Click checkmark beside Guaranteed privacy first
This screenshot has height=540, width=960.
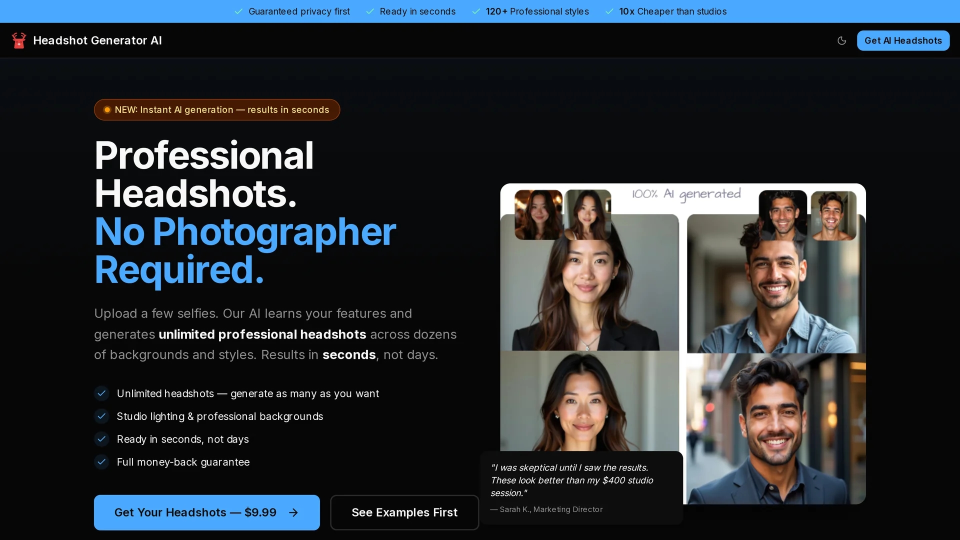point(238,11)
